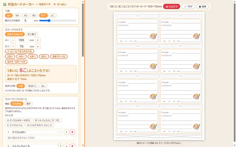Click the 画像 image export icon button
Viewport: 236px width, 147px height.
(x=202, y=6)
